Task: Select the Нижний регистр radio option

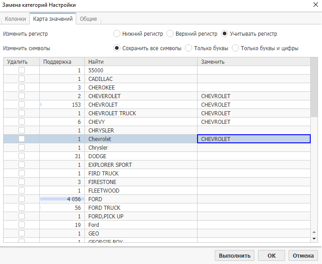Action: click(117, 34)
